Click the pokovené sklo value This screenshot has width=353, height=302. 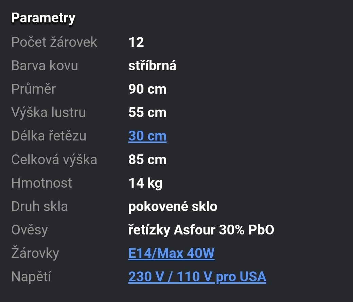click(x=173, y=206)
